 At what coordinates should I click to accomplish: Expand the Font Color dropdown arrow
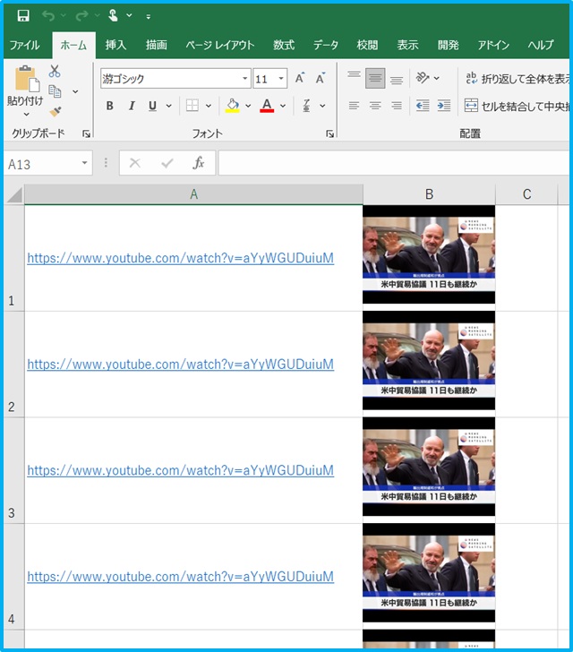[283, 106]
